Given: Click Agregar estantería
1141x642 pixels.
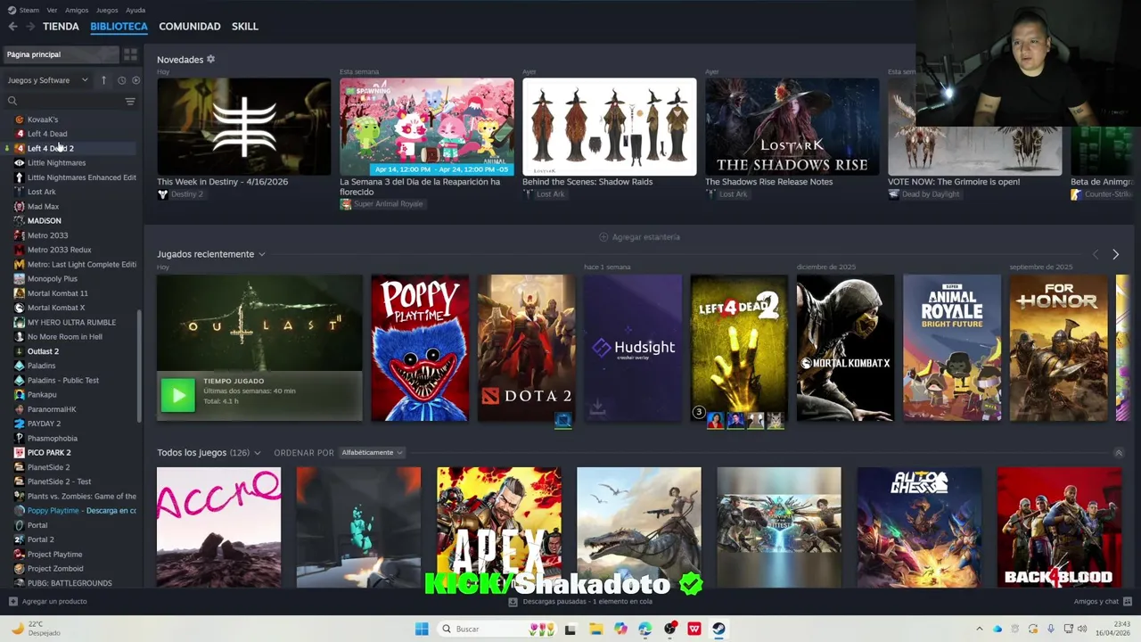Looking at the screenshot, I should (639, 237).
